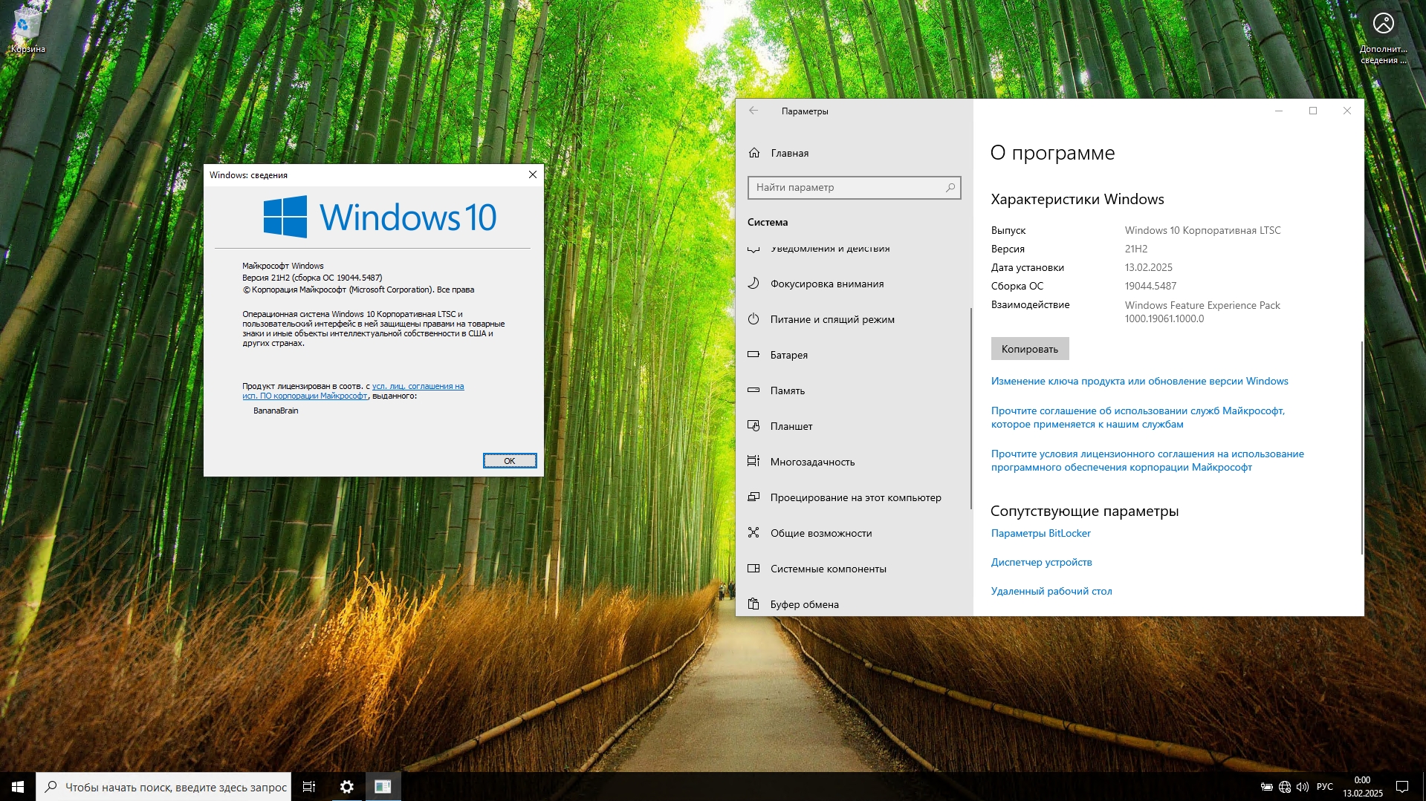The height and width of the screenshot is (801, 1426).
Task: Switch to the winver app on taskbar
Action: (x=383, y=787)
